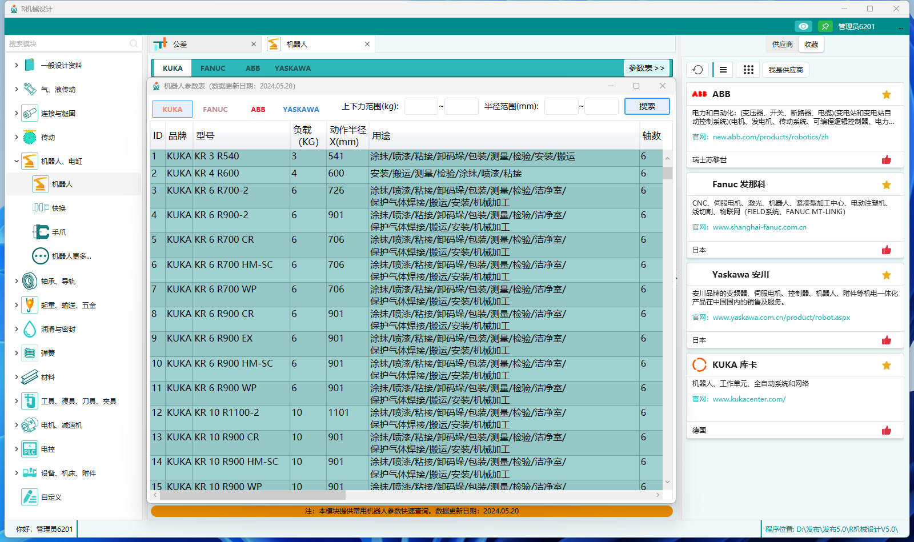Screen dimensions: 914x542
Task: Expand the 电控 tree node
Action: (16, 449)
